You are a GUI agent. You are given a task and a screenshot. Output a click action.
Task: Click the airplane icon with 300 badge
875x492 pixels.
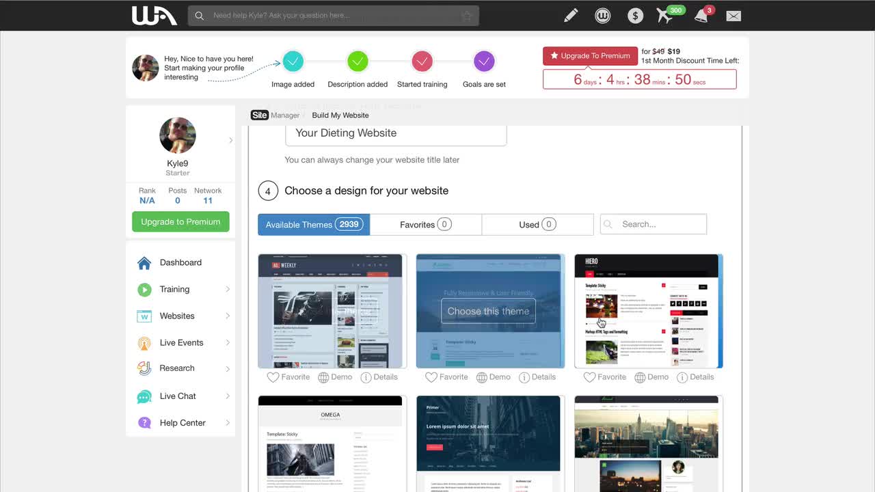[665, 15]
